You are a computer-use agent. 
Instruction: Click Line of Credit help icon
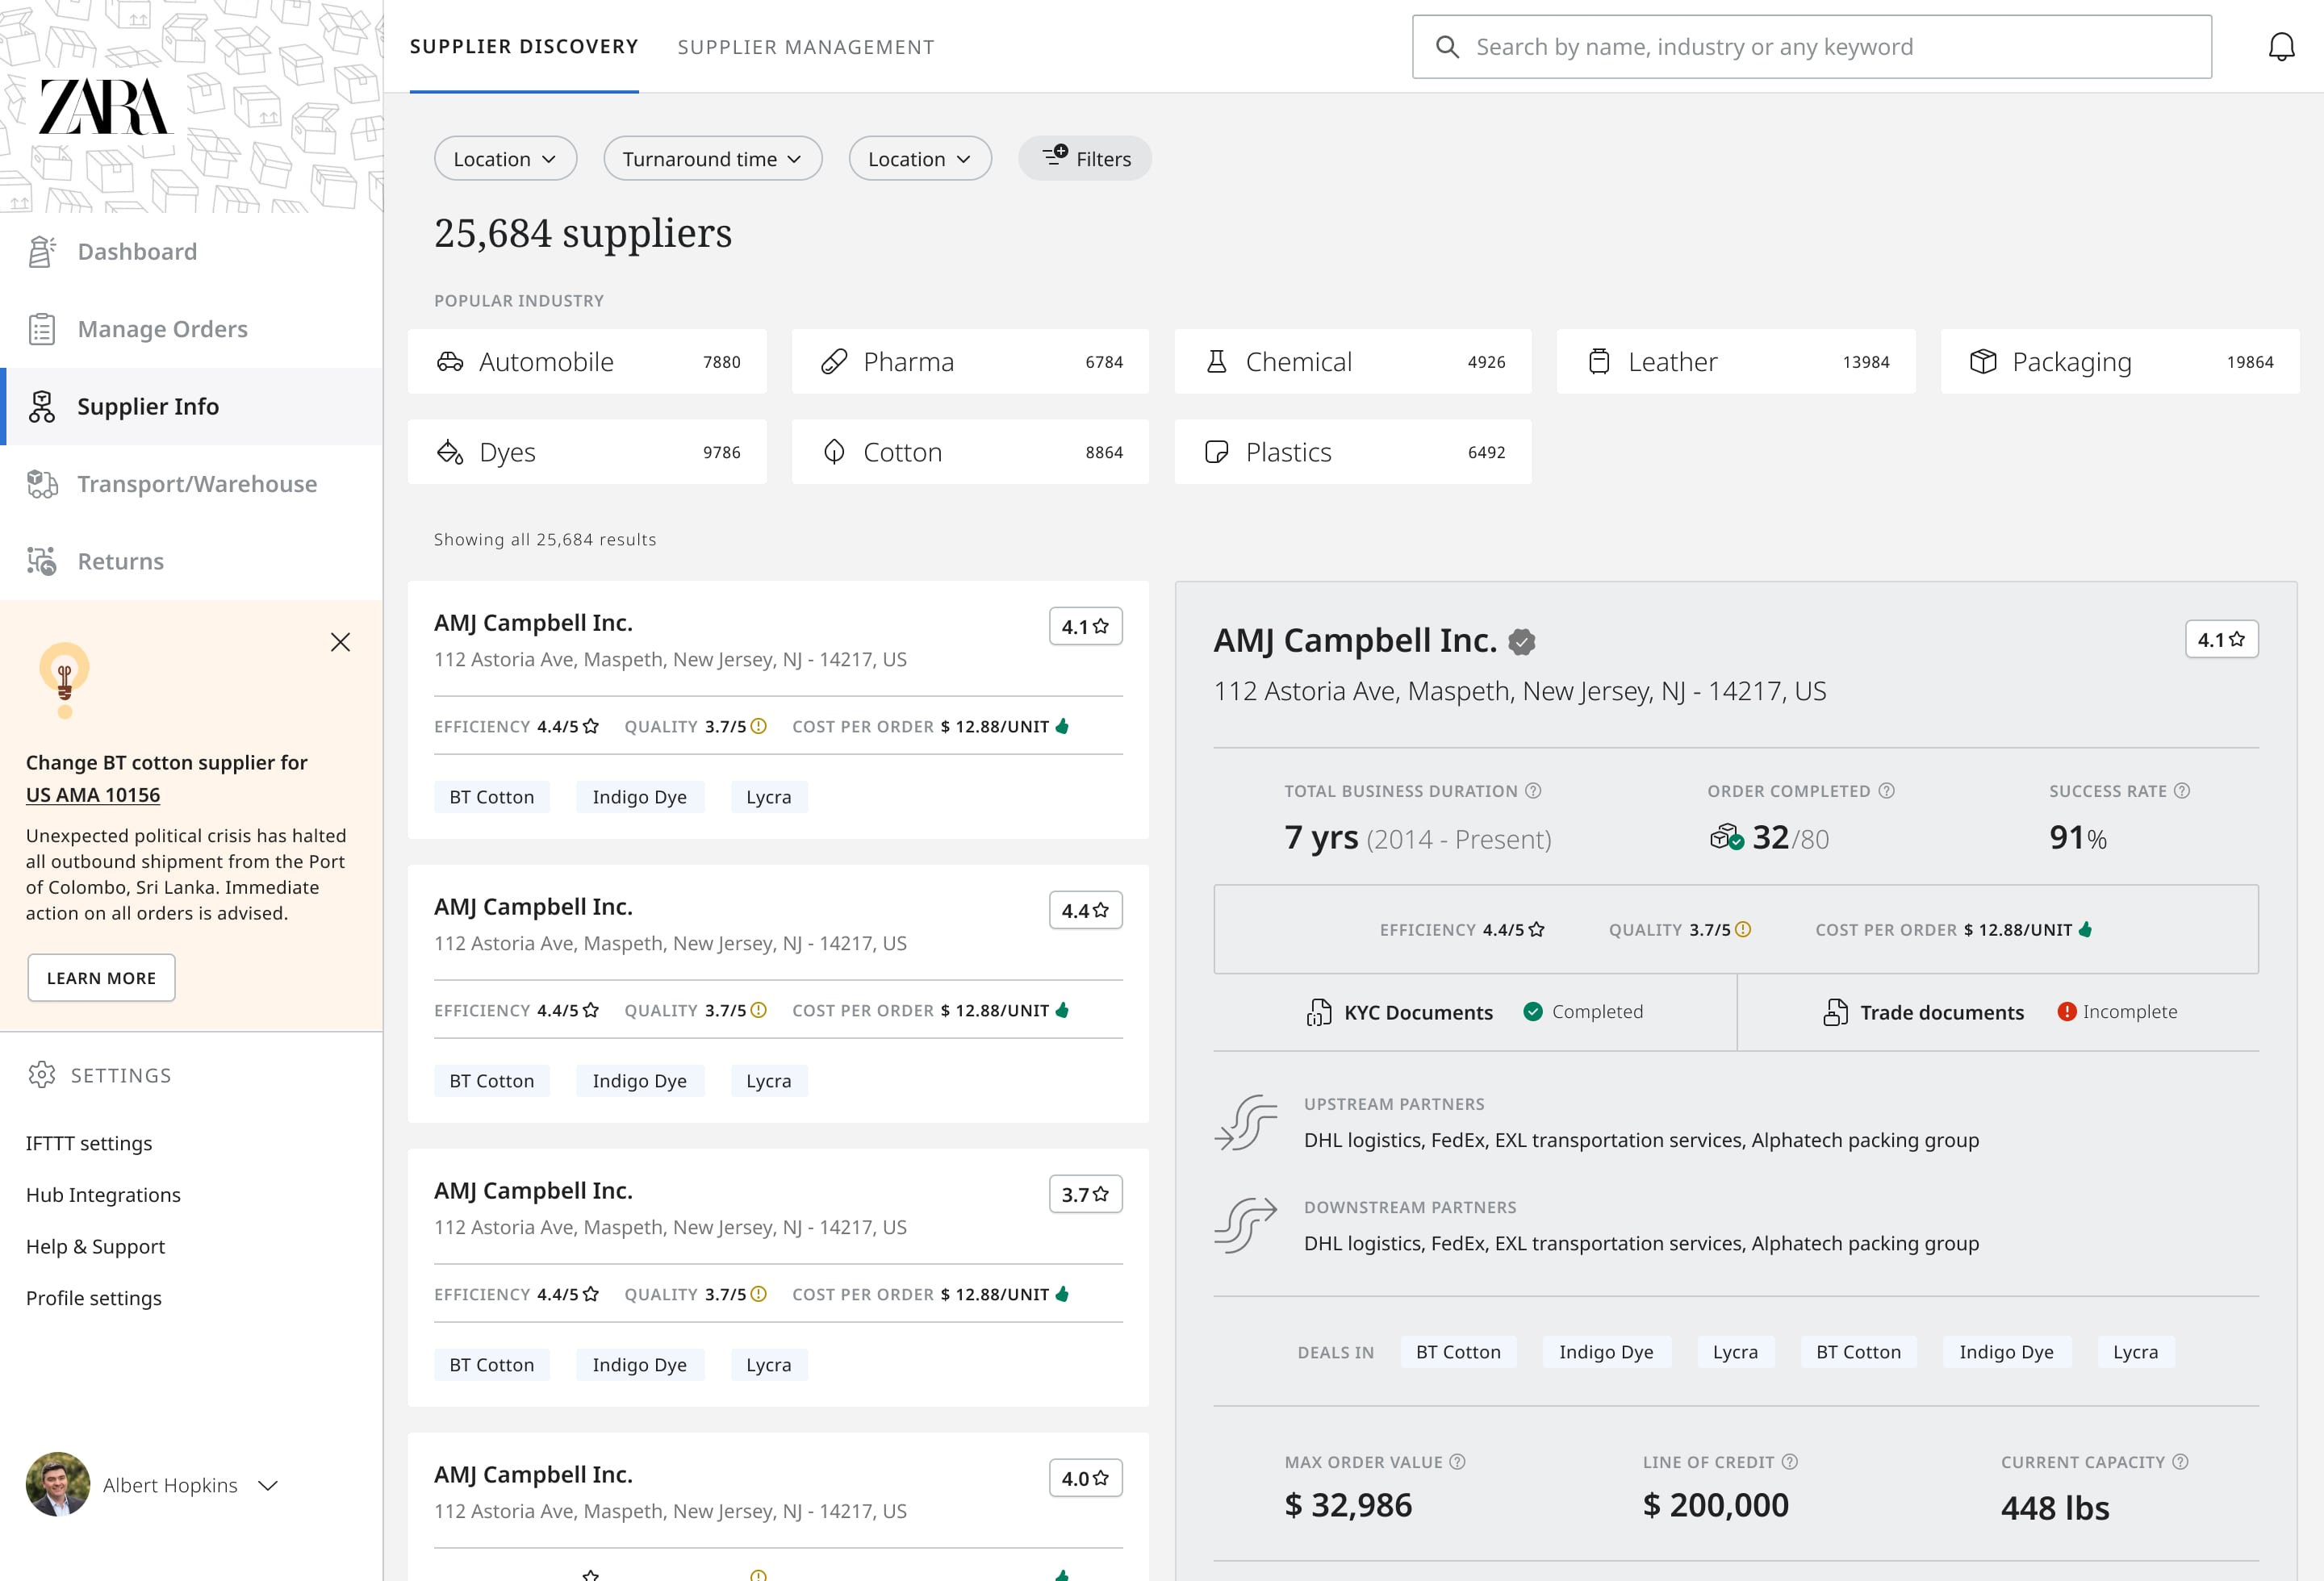(1790, 1461)
